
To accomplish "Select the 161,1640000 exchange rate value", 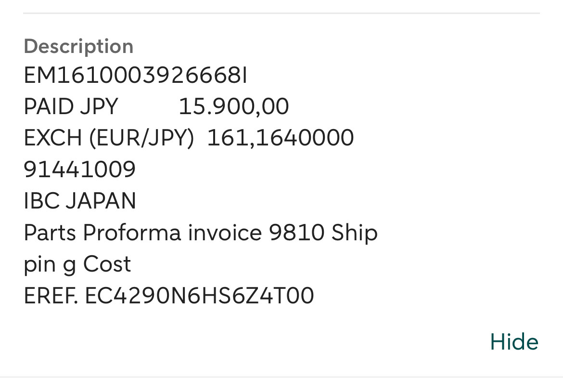I will (281, 138).
